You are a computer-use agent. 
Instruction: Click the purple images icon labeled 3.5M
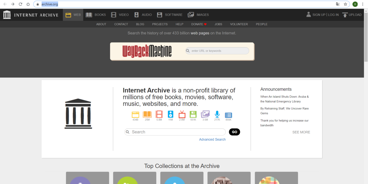click(205, 114)
